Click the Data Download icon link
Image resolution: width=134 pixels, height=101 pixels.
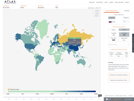[110, 96]
